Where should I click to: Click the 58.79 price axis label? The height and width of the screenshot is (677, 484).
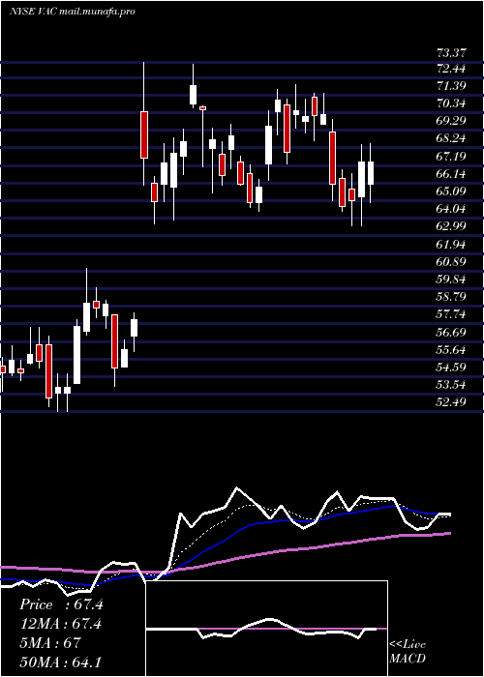pyautogui.click(x=452, y=297)
